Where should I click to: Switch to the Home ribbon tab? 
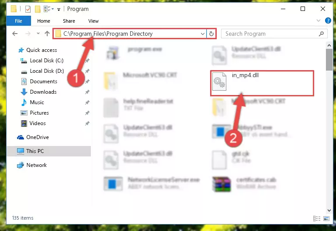44,21
